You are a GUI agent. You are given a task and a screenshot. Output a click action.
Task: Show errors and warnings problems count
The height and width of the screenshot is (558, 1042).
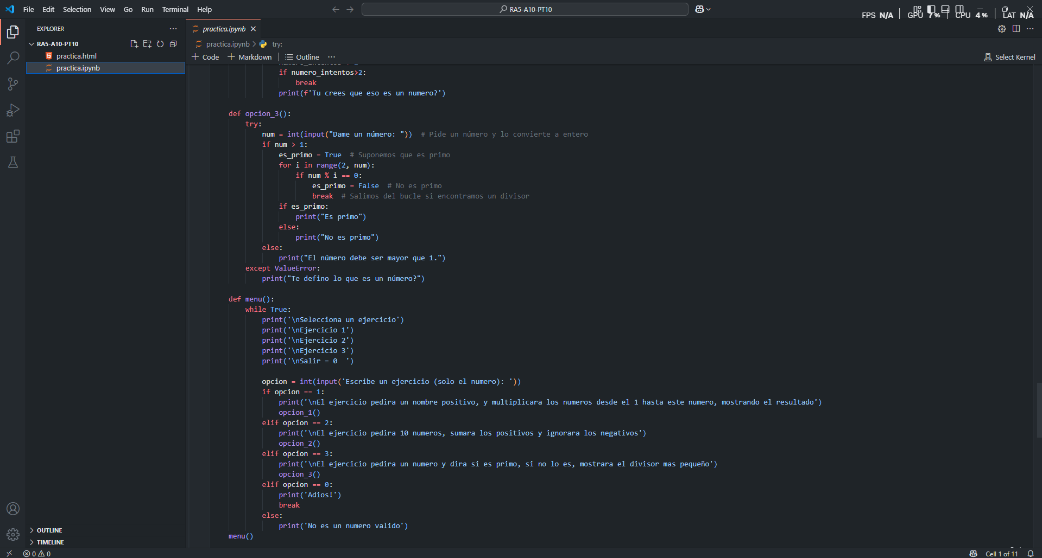pyautogui.click(x=37, y=554)
